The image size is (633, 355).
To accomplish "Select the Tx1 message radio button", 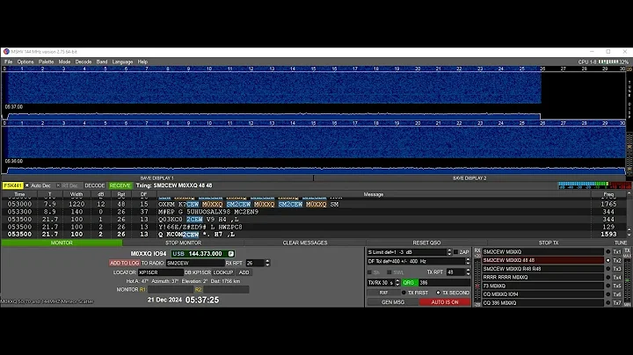I will pyautogui.click(x=608, y=251).
